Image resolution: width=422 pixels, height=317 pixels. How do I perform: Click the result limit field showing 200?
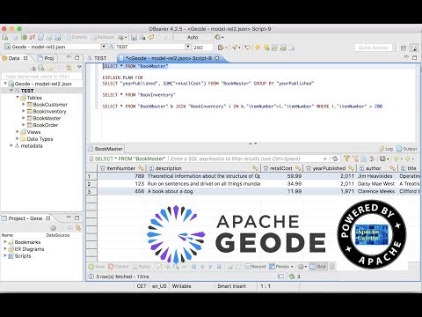[202, 48]
